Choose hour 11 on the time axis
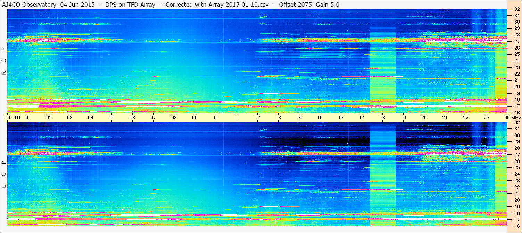522x233 pixels. 237,118
